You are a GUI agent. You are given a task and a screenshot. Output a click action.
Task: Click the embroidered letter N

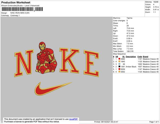(24, 63)
